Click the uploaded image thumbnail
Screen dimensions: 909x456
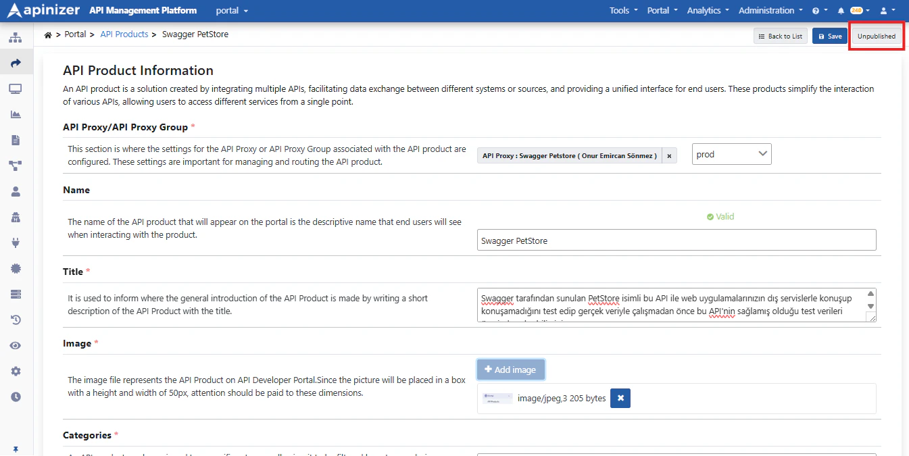pos(497,399)
